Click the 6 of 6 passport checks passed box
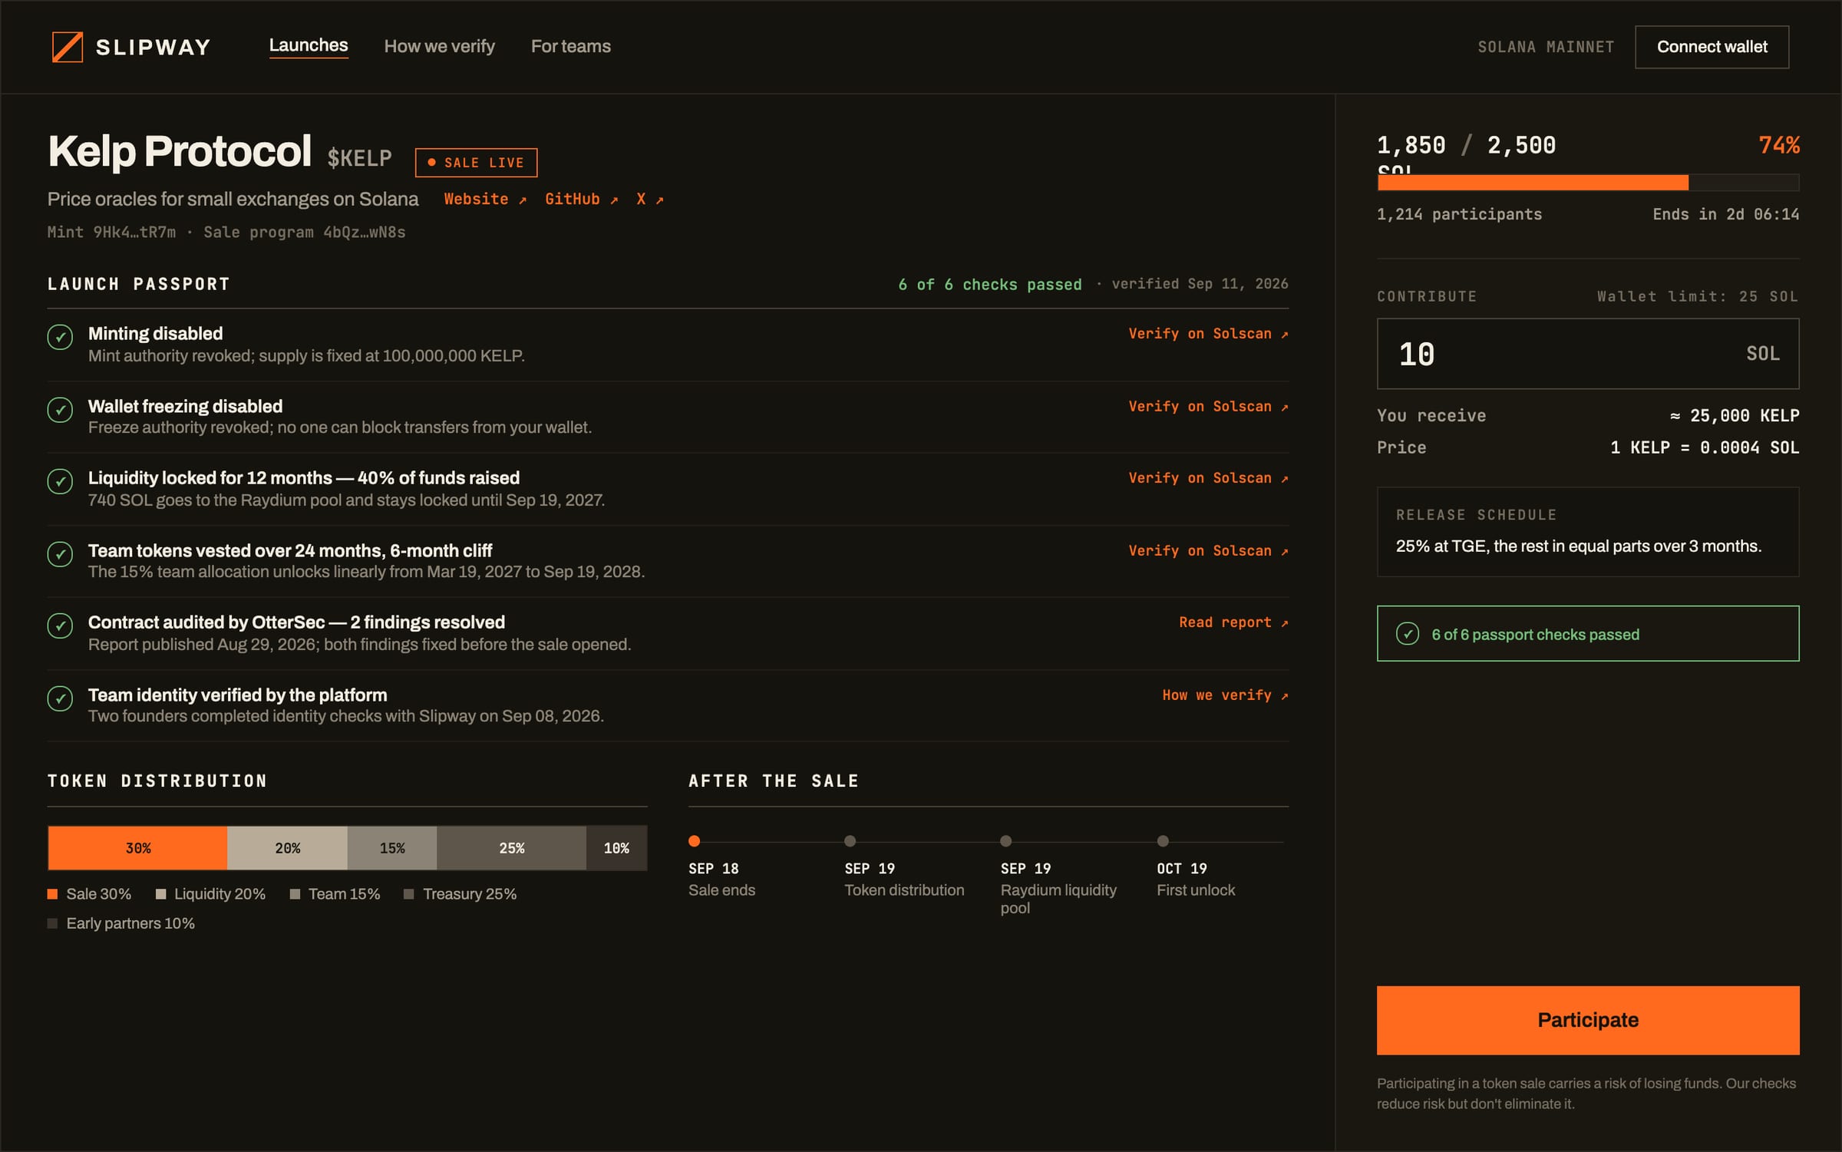 point(1587,634)
